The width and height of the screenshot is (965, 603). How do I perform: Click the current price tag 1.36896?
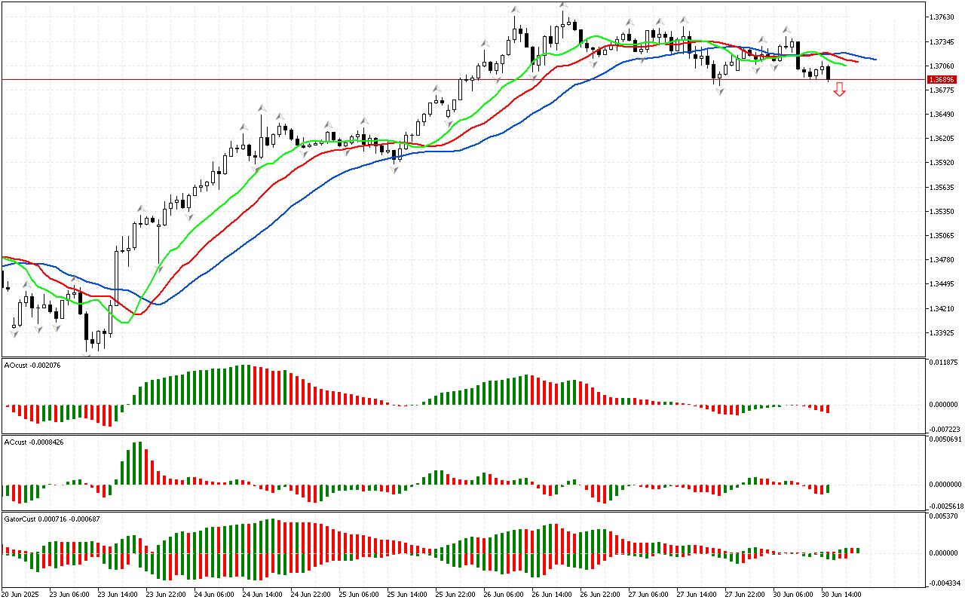pyautogui.click(x=942, y=79)
